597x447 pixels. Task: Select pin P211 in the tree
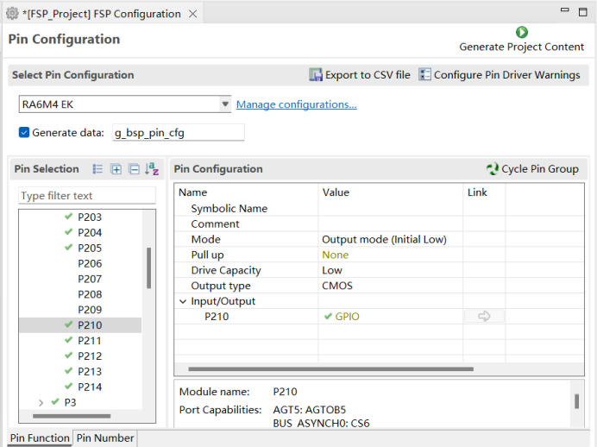pyautogui.click(x=90, y=340)
